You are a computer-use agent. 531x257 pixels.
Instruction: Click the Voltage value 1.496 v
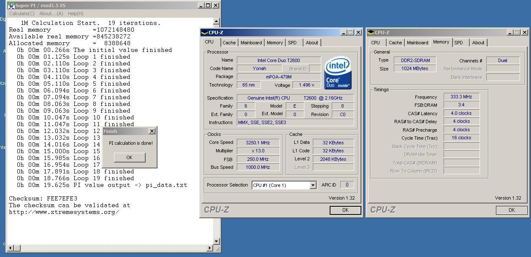(x=306, y=85)
